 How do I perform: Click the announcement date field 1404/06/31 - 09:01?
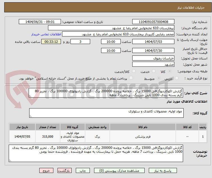40,22
